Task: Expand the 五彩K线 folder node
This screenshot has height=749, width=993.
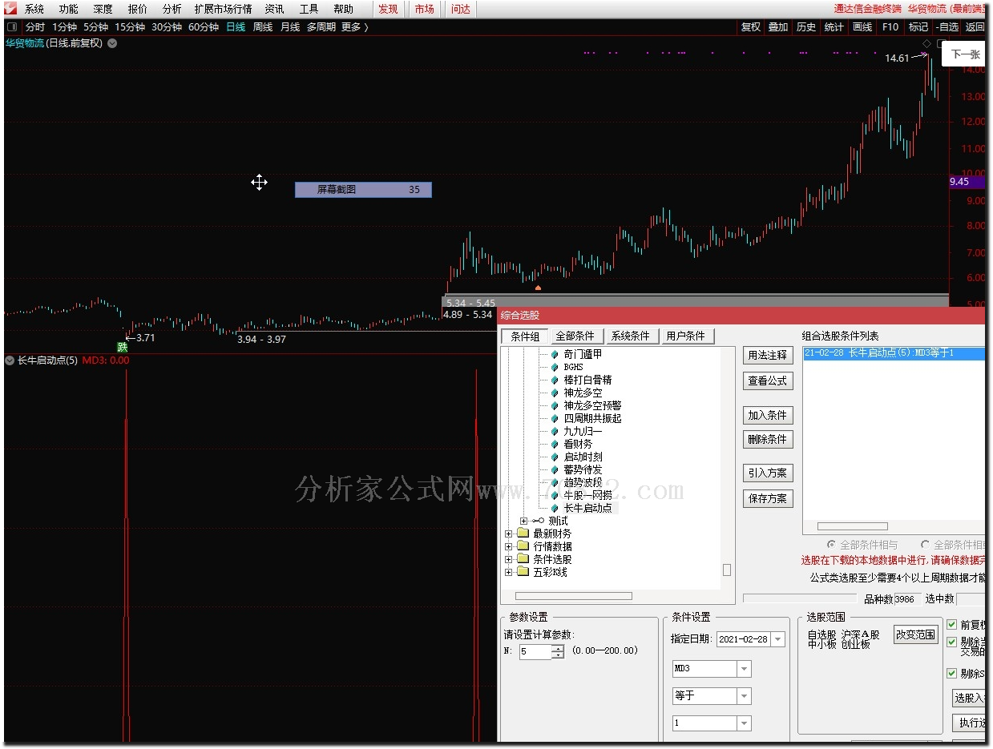Action: (x=509, y=572)
